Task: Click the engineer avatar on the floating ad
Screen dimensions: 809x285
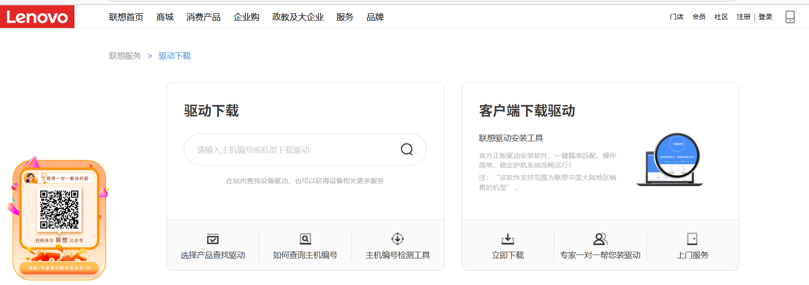Action: 31,178
